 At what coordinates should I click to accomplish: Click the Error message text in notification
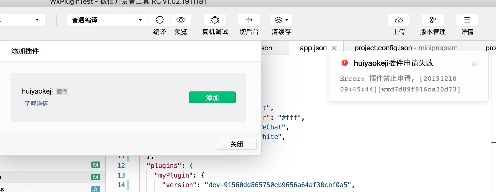400,84
